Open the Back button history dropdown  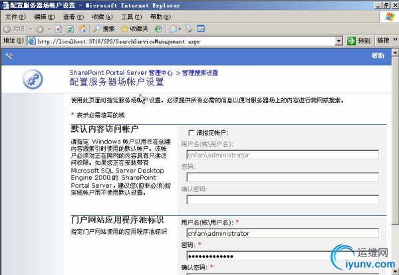tap(31, 29)
